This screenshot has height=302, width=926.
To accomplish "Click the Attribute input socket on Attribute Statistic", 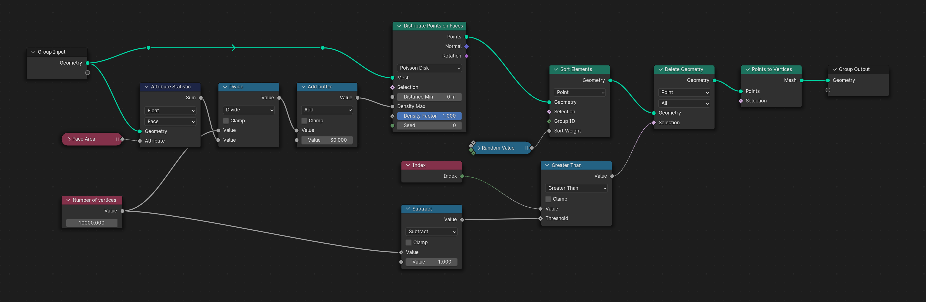I will click(x=140, y=141).
